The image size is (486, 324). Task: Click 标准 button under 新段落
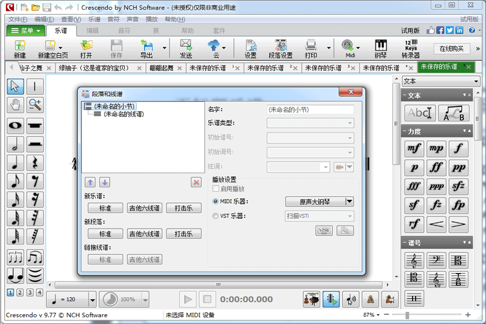click(x=105, y=234)
